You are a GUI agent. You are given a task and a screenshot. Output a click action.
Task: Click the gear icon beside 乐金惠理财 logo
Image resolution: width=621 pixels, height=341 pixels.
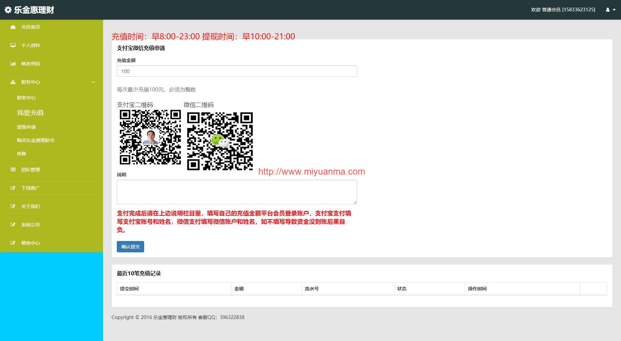(8, 10)
